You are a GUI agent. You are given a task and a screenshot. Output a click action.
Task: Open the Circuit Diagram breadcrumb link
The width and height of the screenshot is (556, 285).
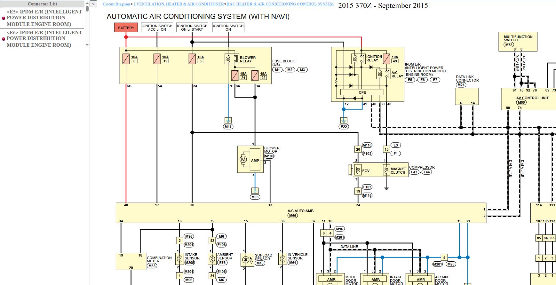click(116, 4)
